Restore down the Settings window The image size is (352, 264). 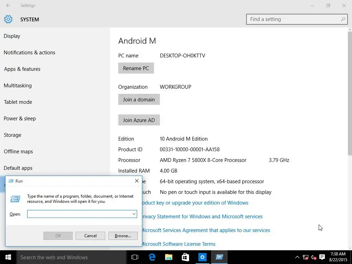pos(328,5)
